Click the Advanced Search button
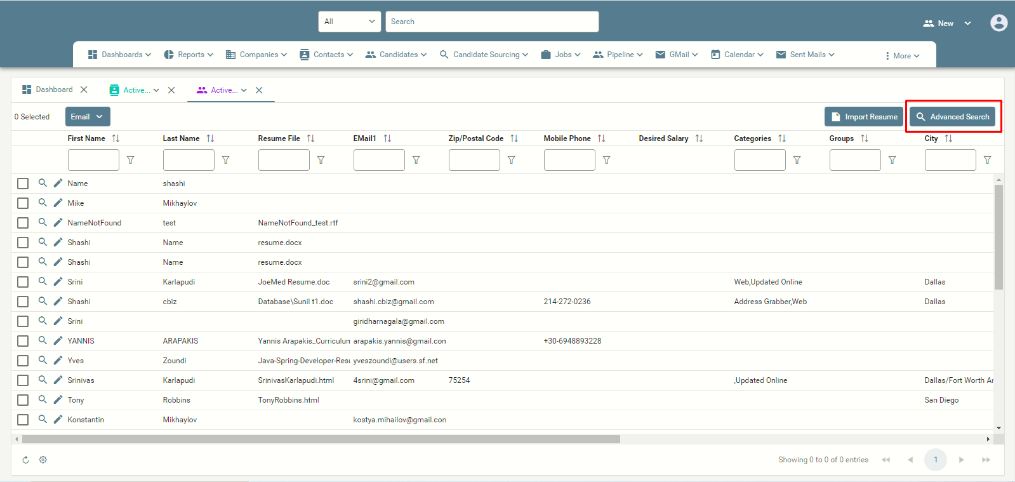 pos(952,117)
